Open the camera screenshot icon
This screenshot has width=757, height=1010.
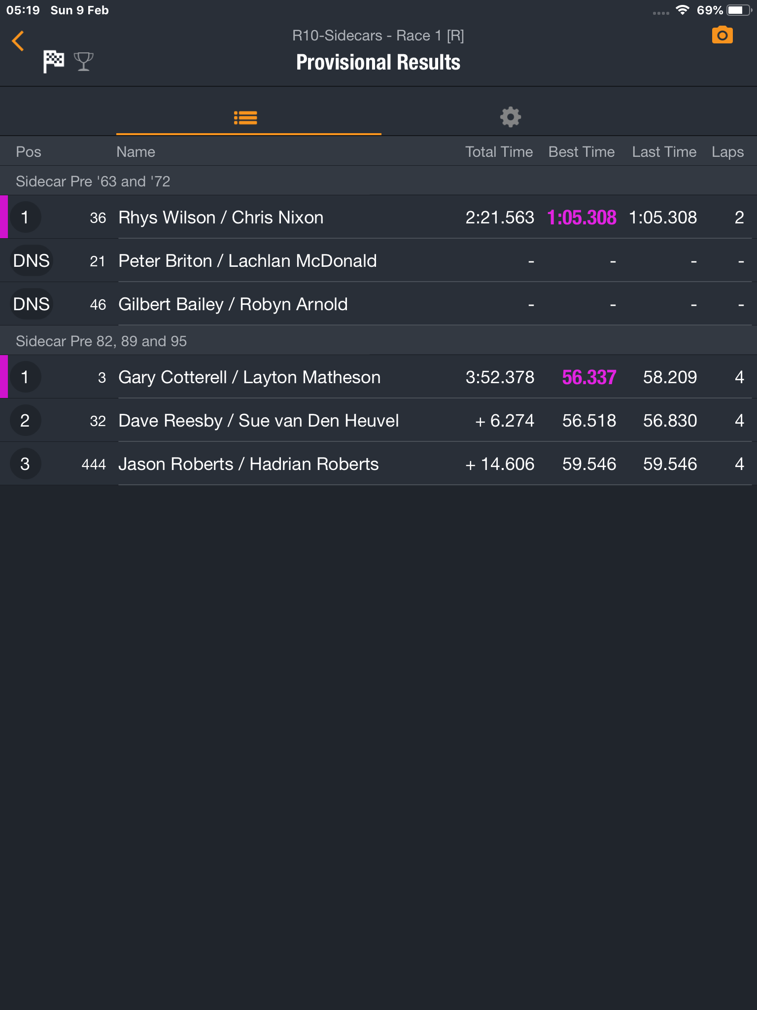[x=722, y=36]
